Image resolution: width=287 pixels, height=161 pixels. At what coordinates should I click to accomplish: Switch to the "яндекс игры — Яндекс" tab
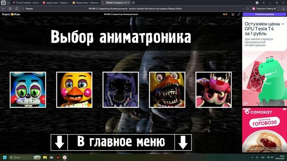56,3
